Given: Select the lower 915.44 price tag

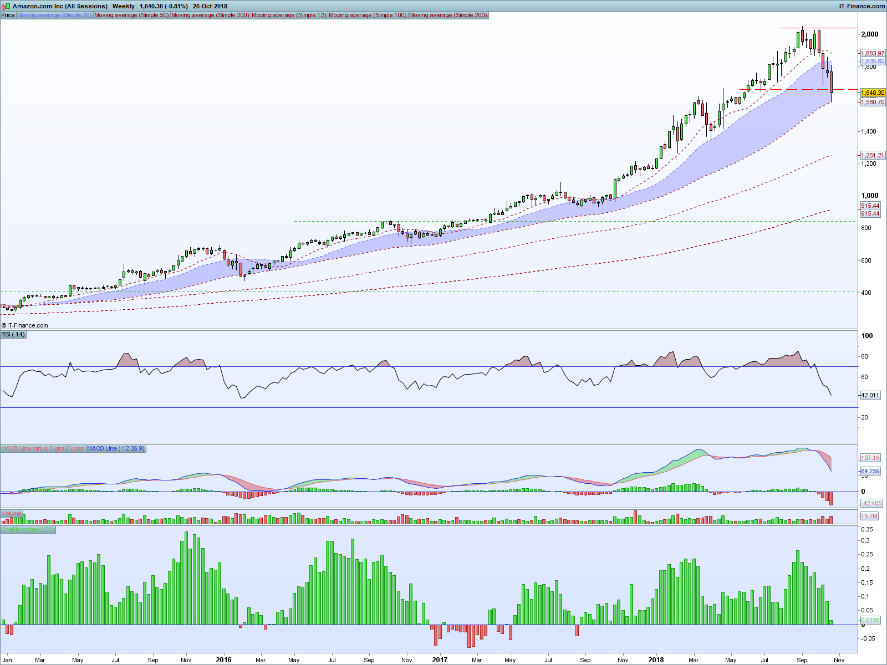Looking at the screenshot, I should [870, 213].
